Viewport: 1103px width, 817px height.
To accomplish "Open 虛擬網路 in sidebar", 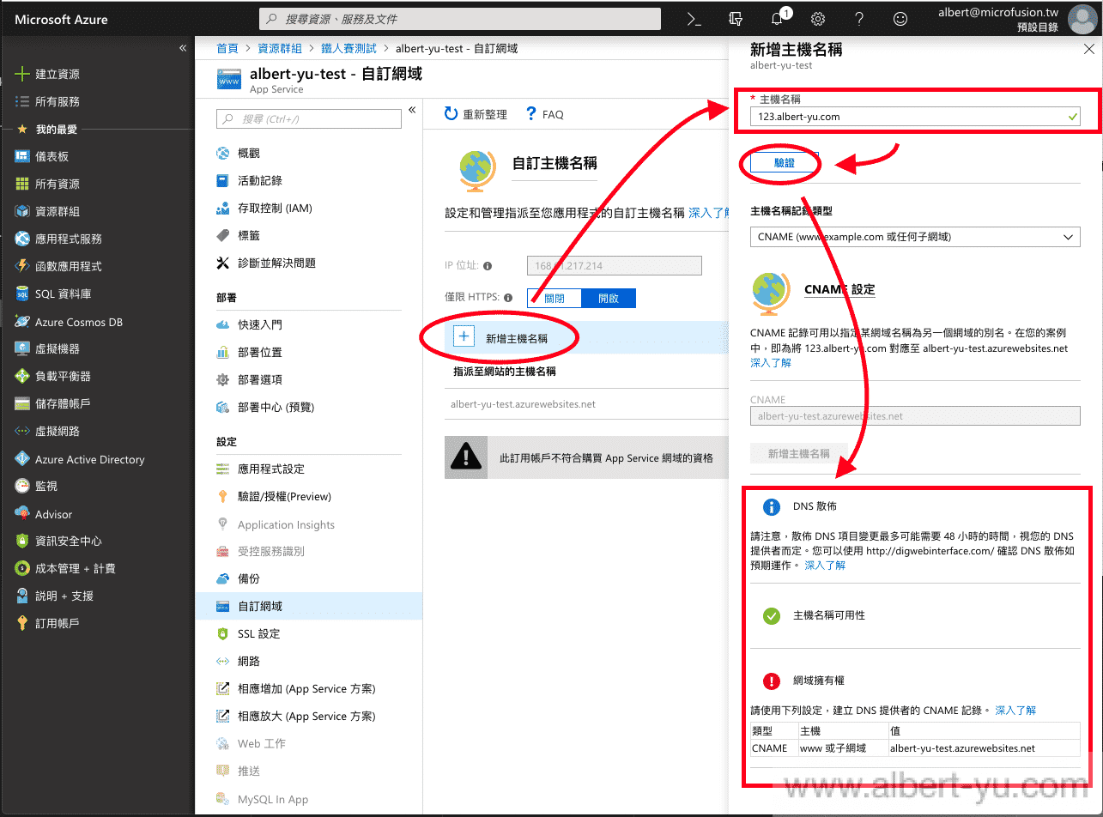I will 57,431.
